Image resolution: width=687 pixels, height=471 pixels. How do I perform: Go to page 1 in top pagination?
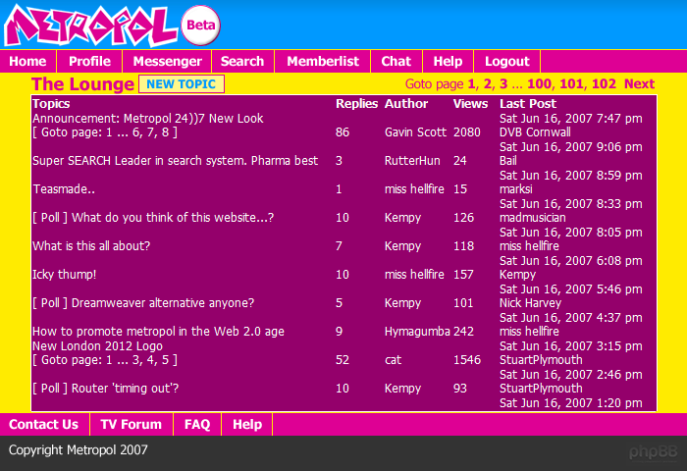471,83
